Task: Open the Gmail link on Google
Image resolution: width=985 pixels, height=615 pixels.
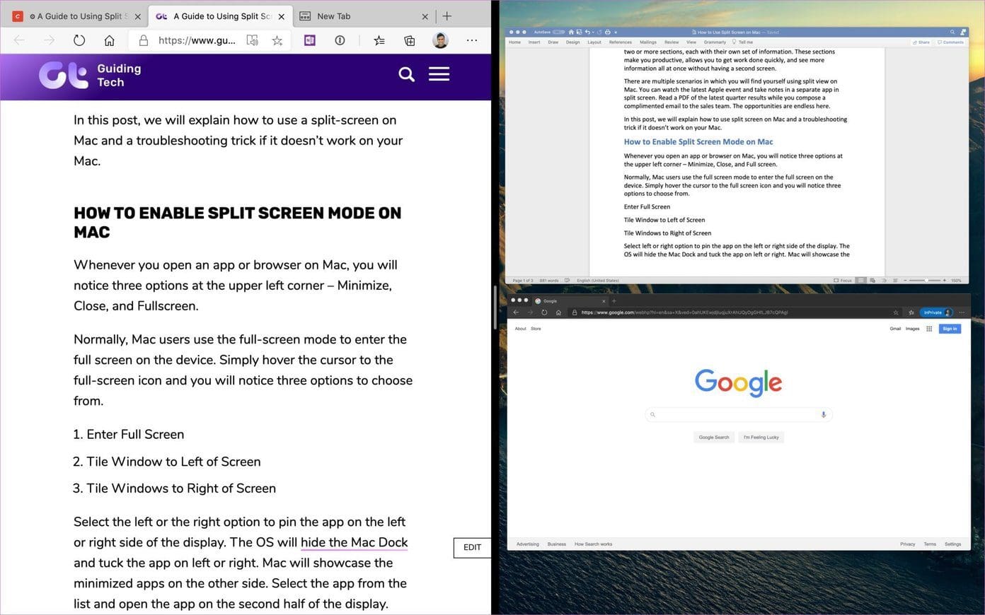Action: 895,329
